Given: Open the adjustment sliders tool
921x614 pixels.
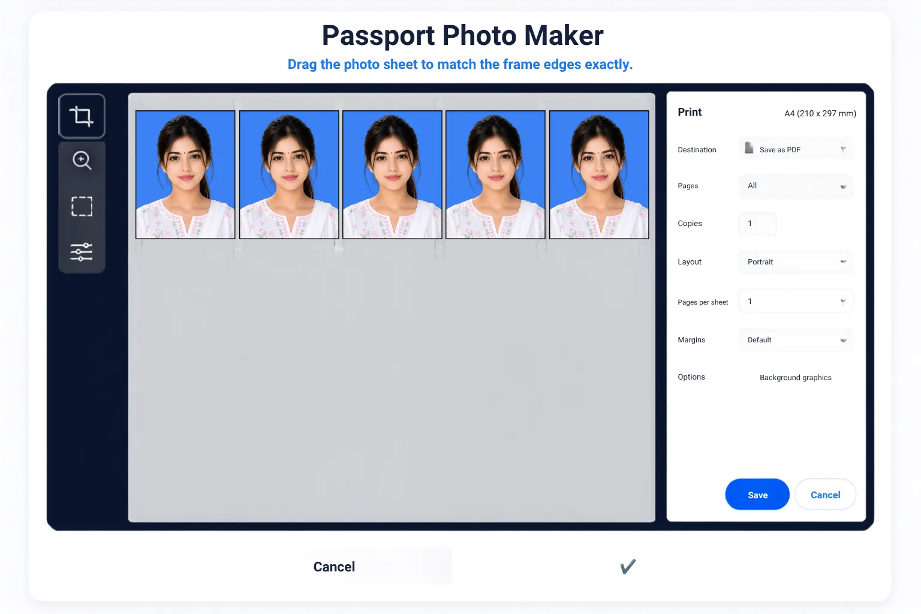Looking at the screenshot, I should [82, 251].
